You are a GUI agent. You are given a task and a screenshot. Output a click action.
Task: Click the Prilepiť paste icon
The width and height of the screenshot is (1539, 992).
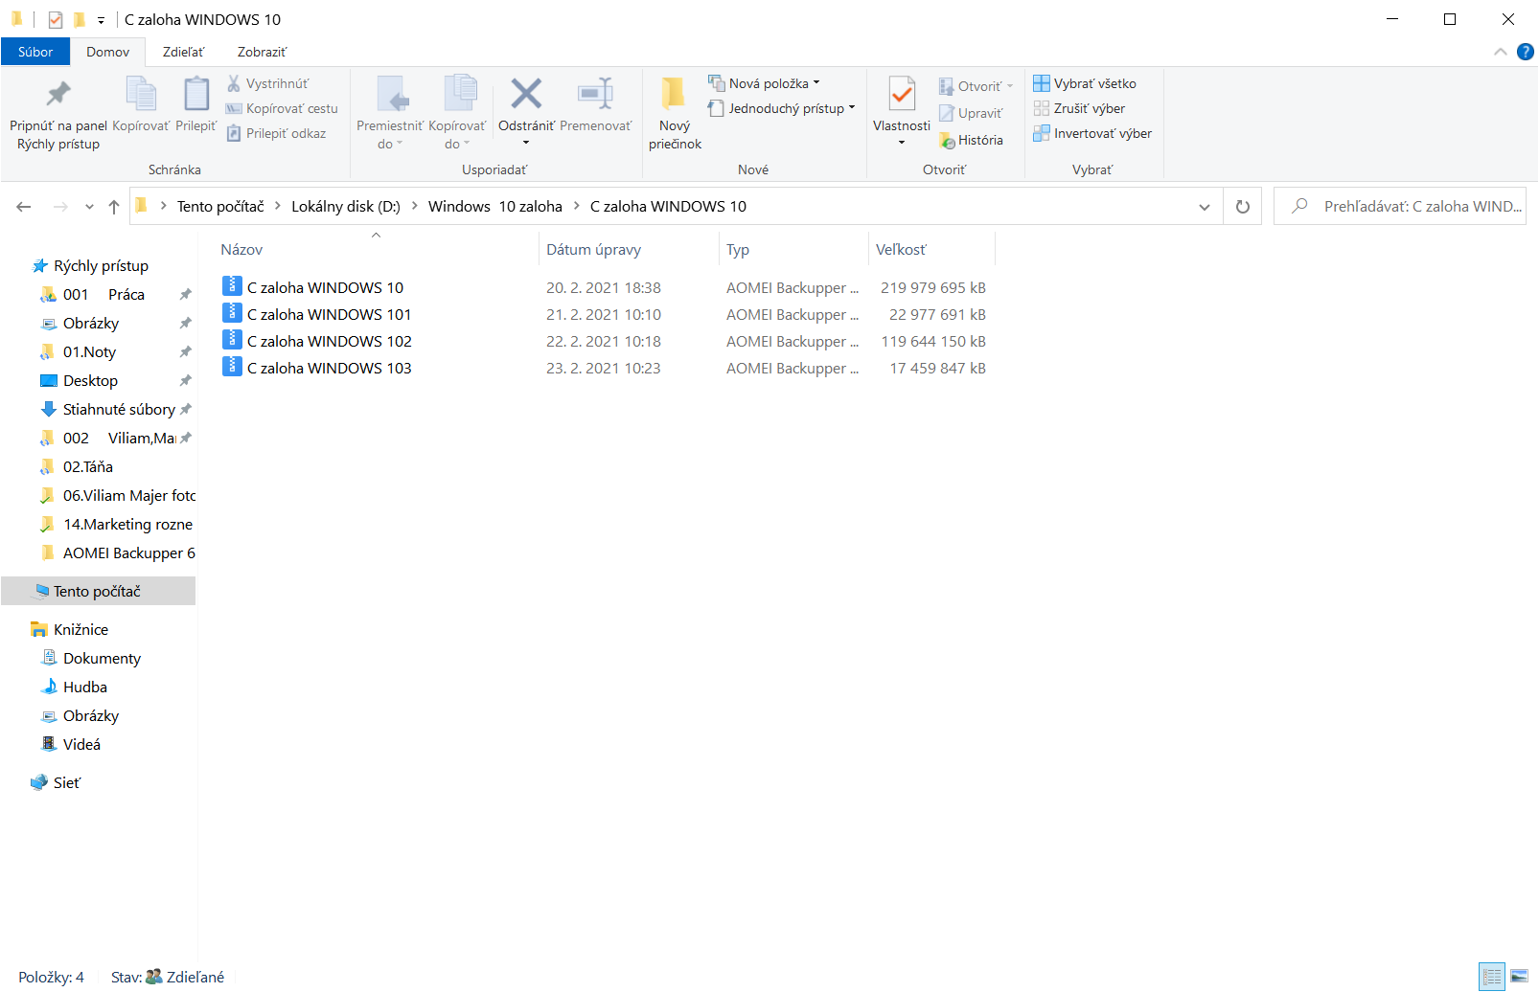click(196, 94)
